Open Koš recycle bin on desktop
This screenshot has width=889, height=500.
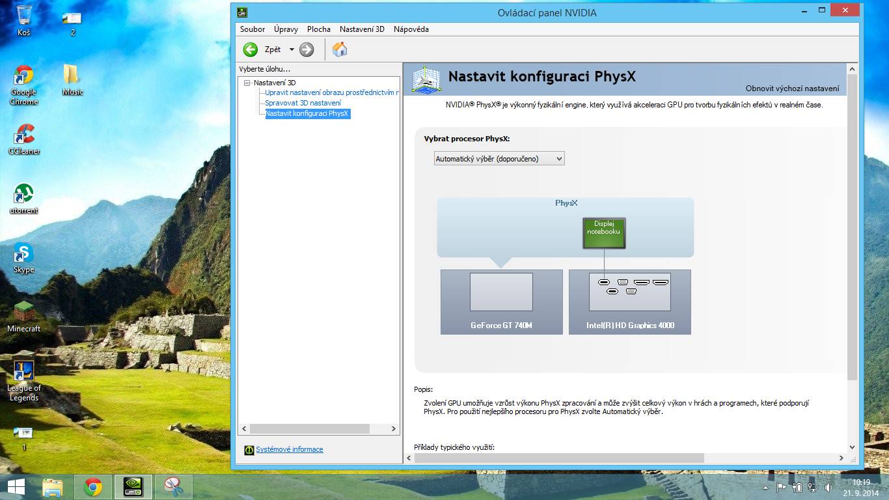24,20
